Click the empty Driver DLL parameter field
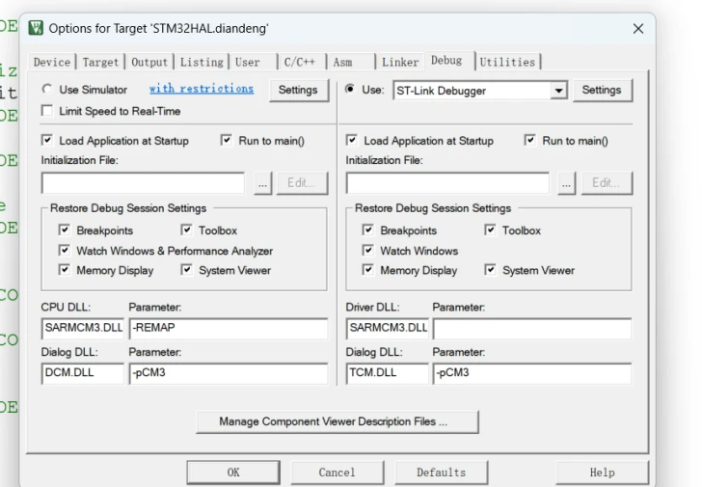702x487 pixels. pos(532,328)
